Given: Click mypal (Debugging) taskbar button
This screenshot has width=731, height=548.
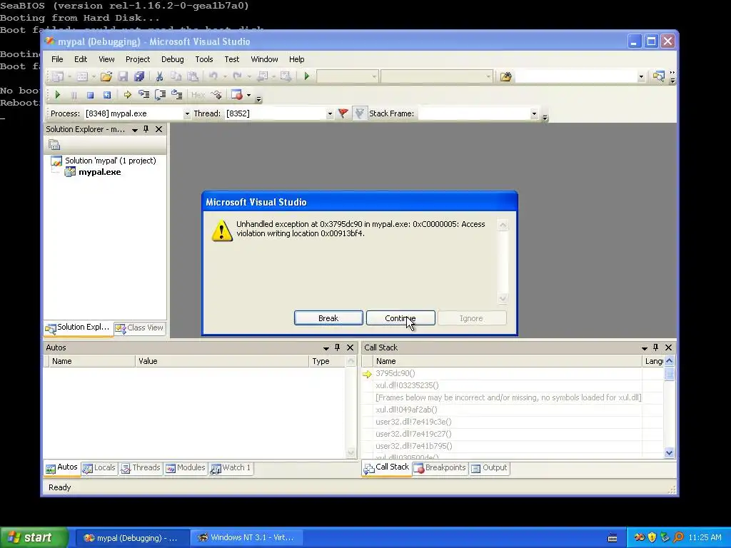Looking at the screenshot, I should click(132, 537).
